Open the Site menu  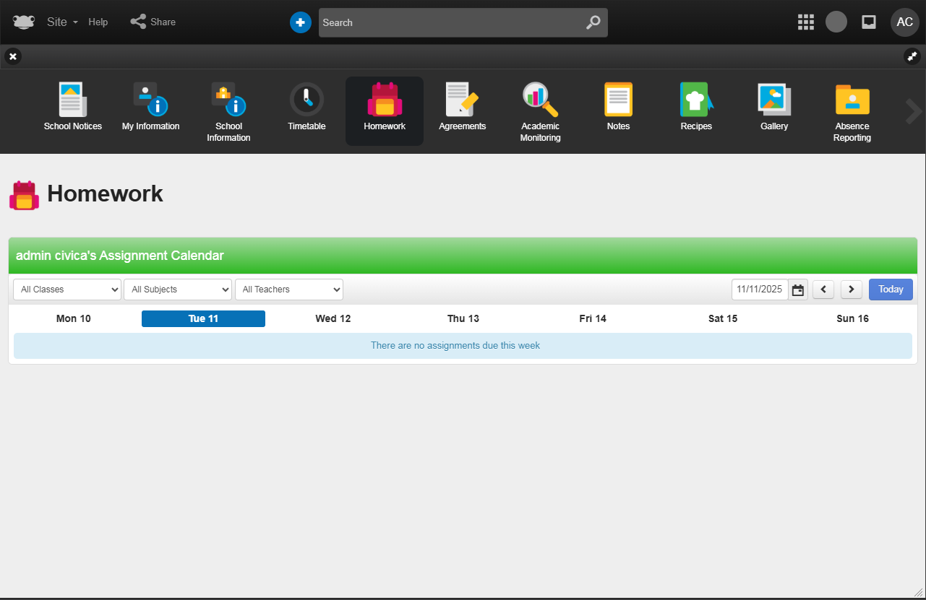coord(61,22)
